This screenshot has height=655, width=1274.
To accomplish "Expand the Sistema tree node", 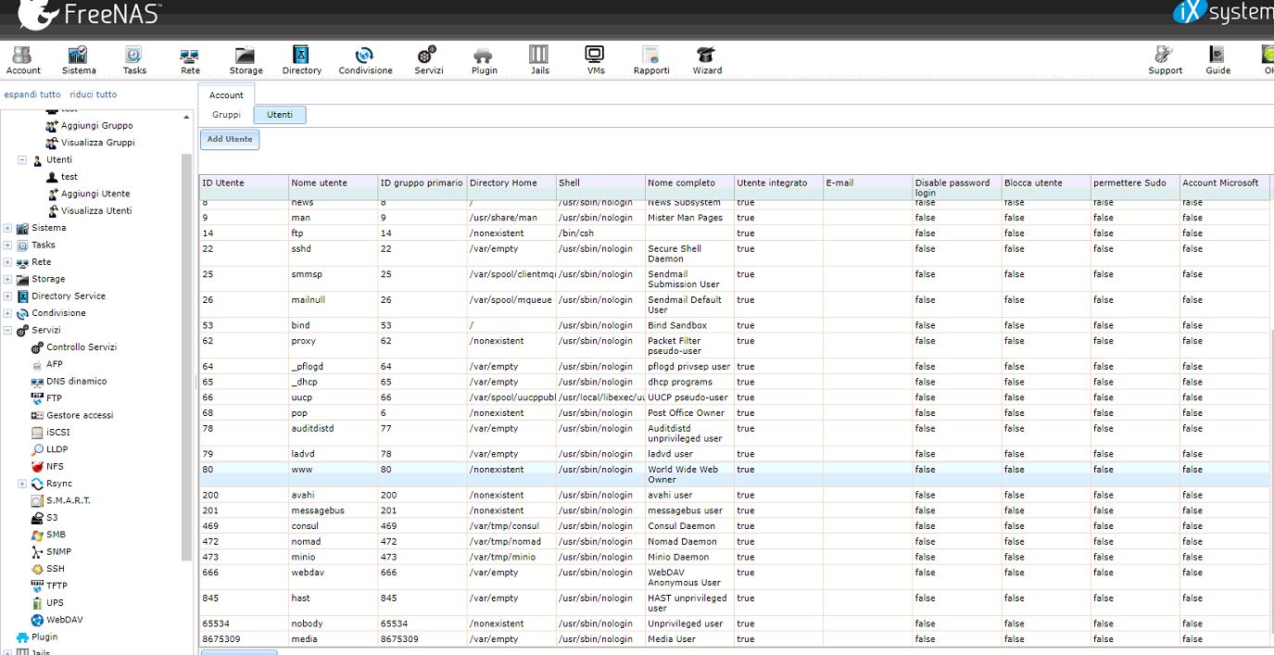I will [7, 228].
